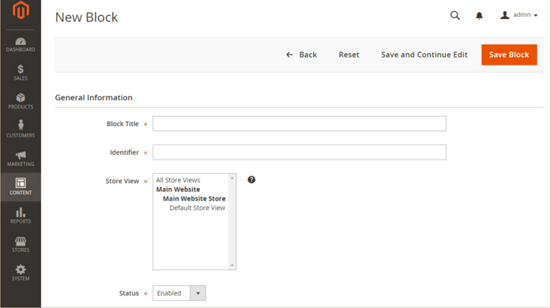The image size is (551, 308).
Task: Open the Content sidebar menu
Action: click(21, 187)
